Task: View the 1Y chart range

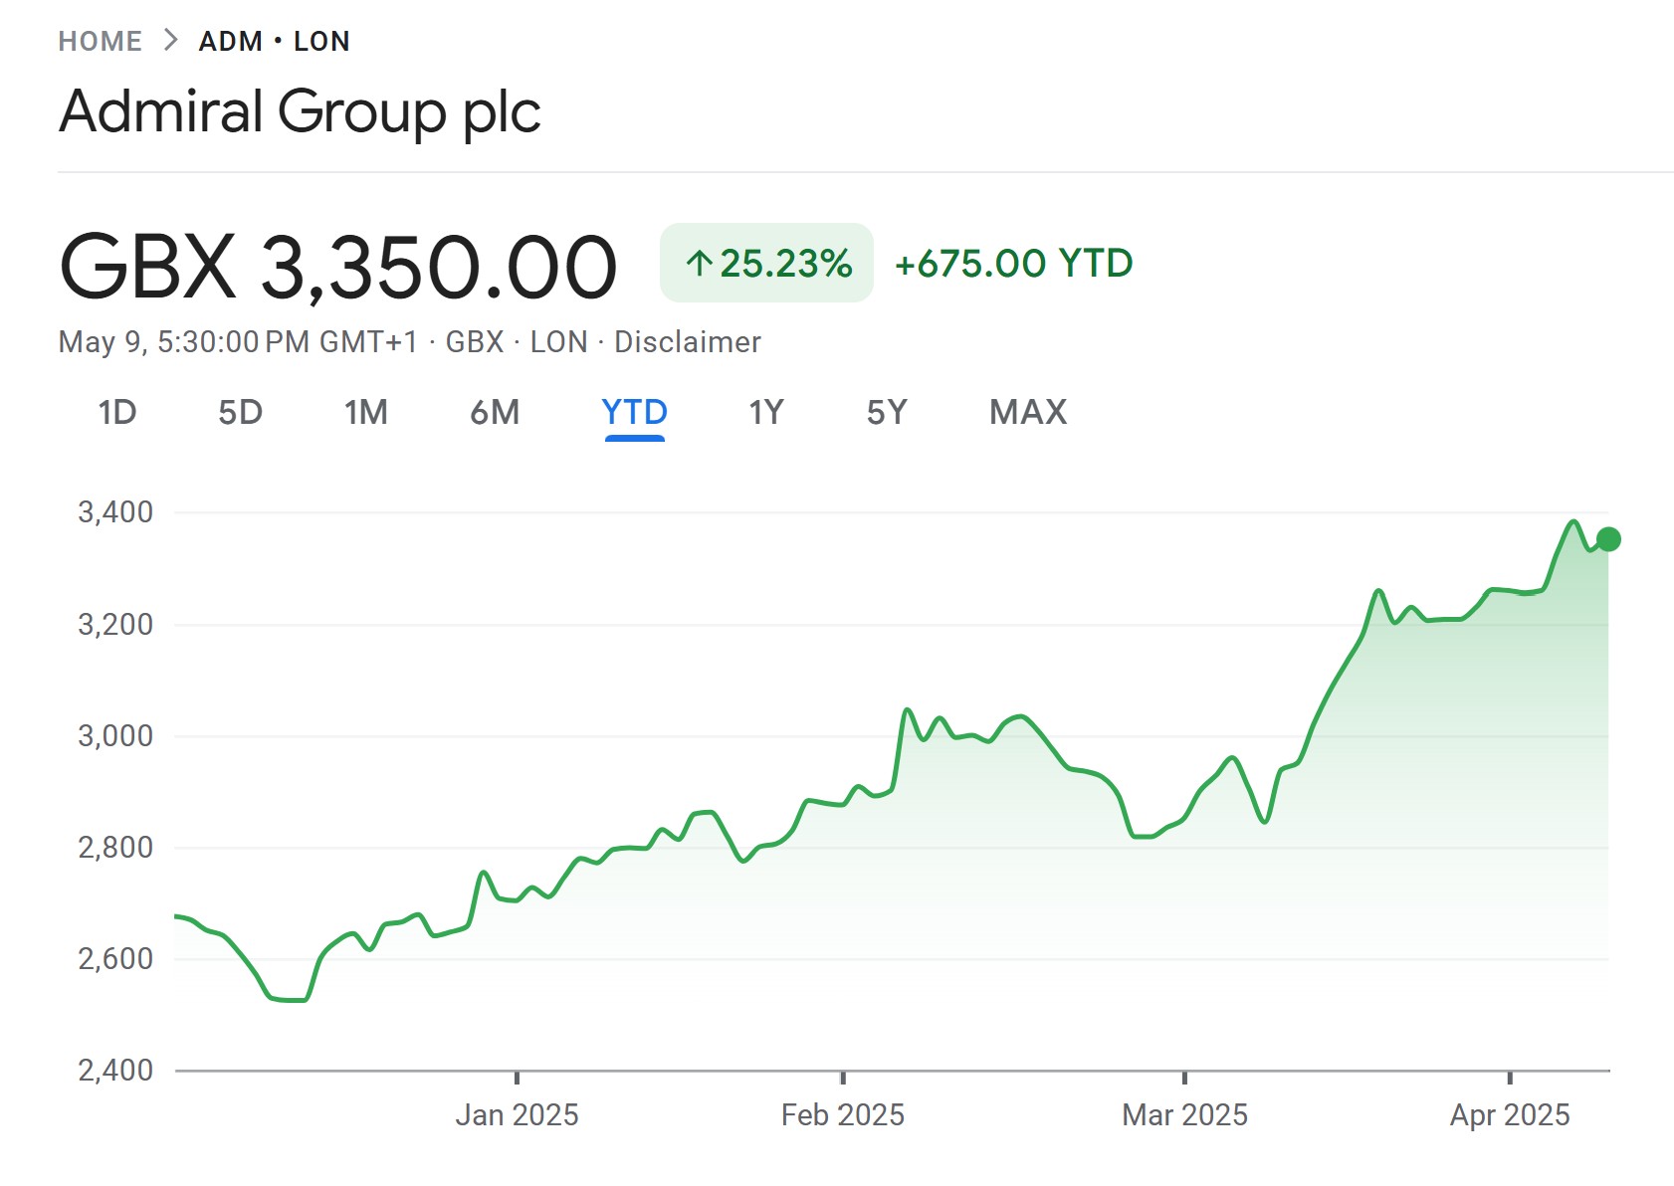Action: 766,412
